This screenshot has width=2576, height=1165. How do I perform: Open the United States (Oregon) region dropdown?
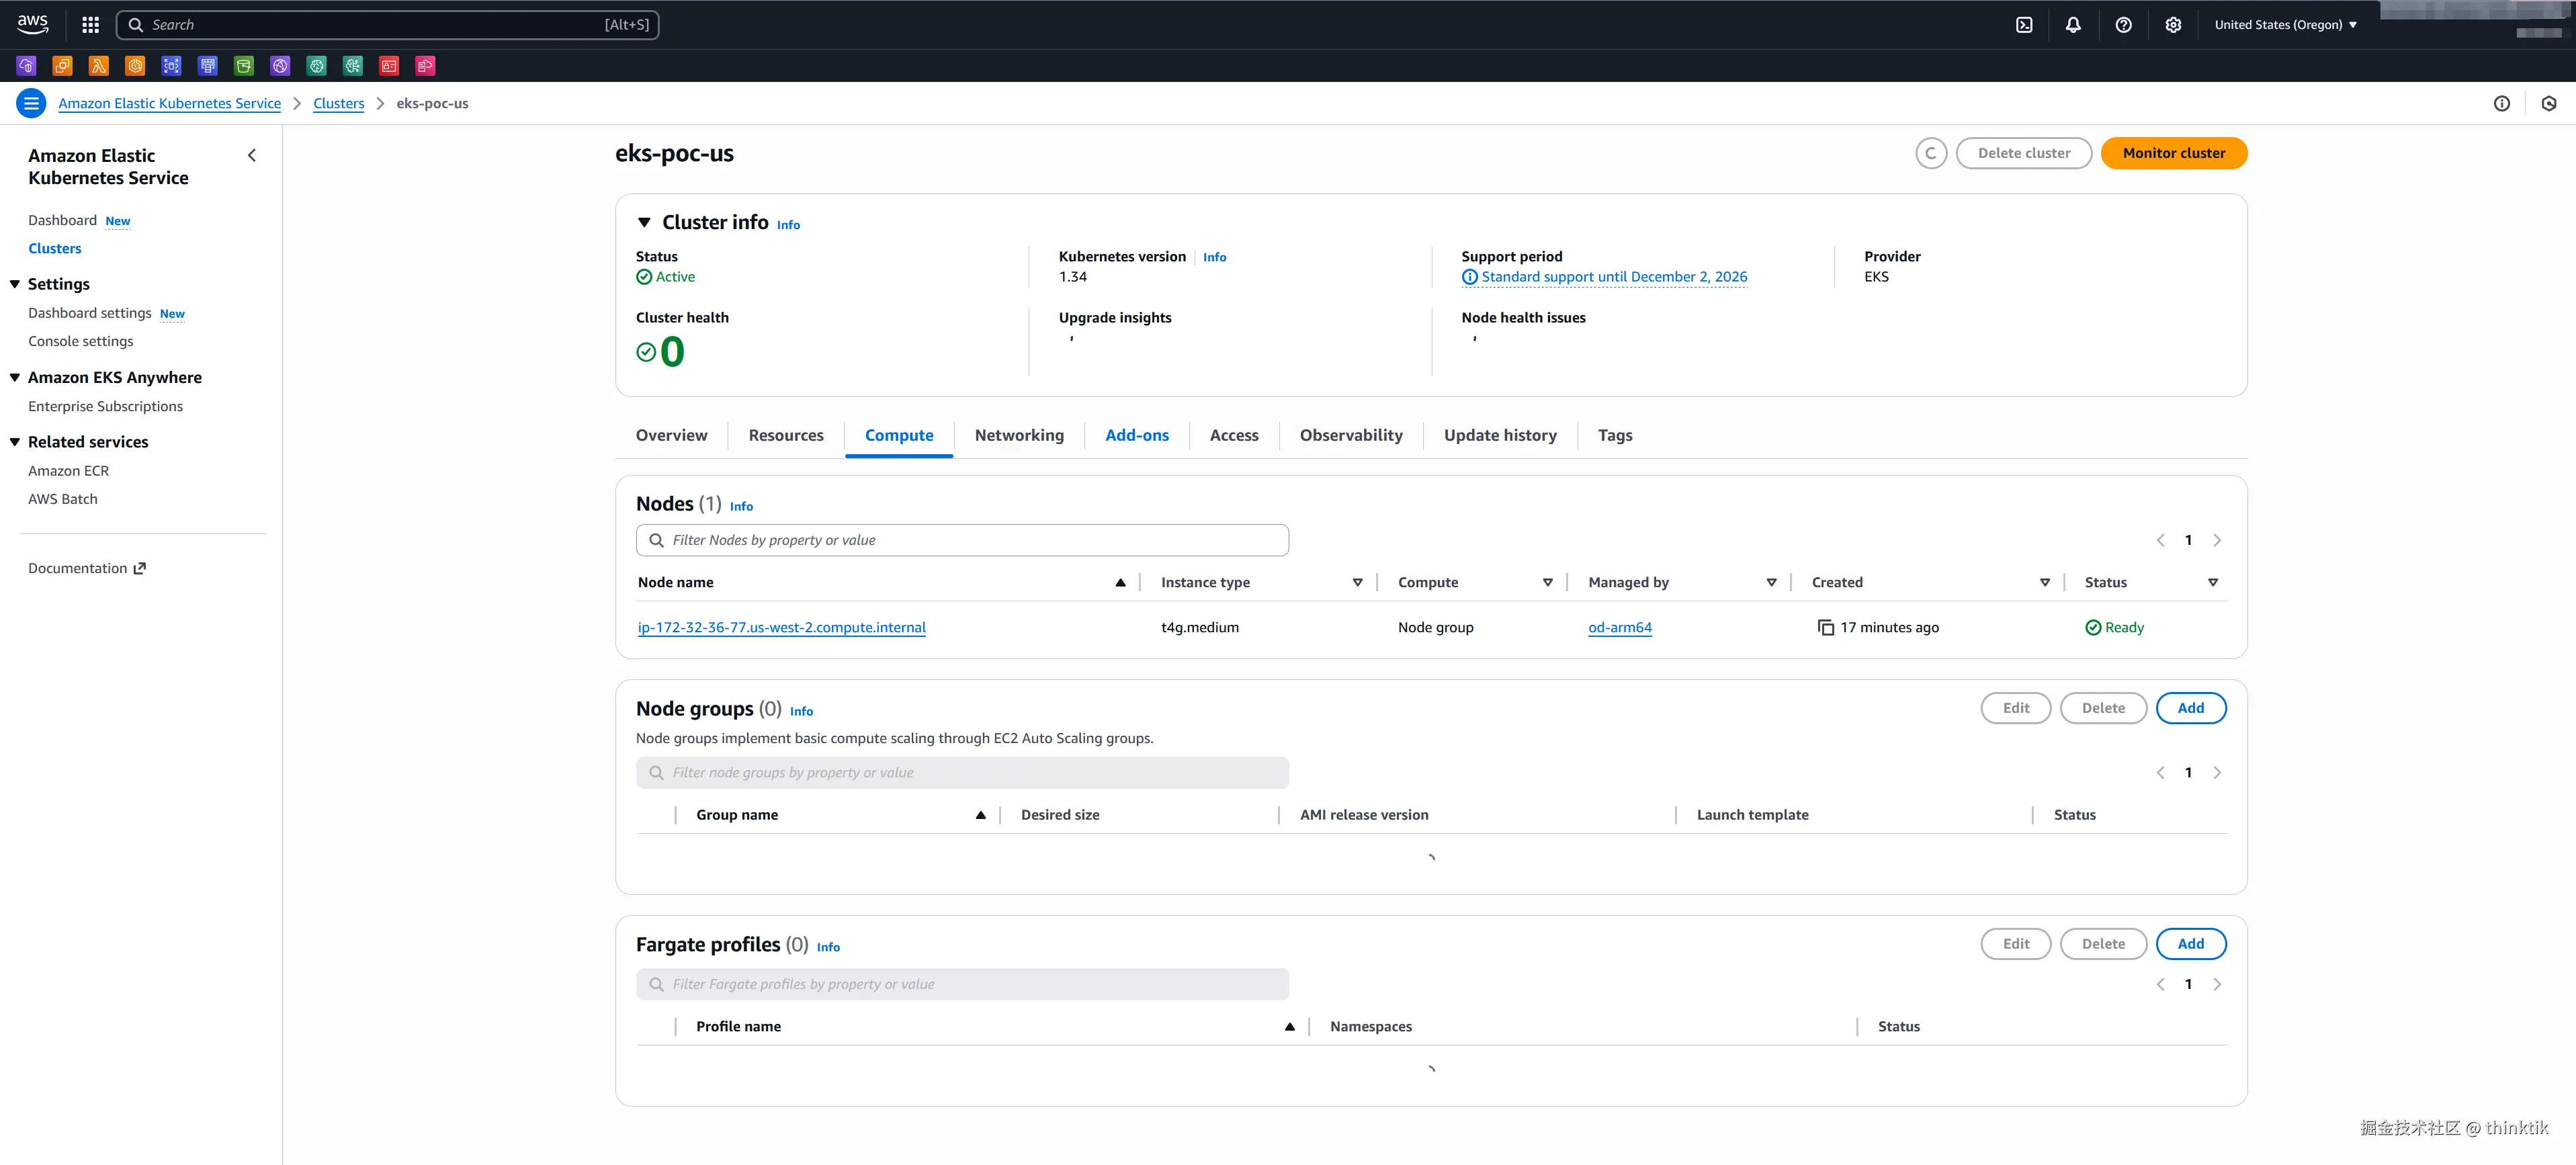[x=2285, y=25]
